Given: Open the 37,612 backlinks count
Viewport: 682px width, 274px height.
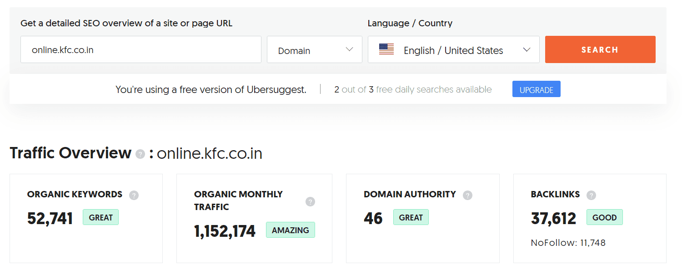Looking at the screenshot, I should point(553,219).
